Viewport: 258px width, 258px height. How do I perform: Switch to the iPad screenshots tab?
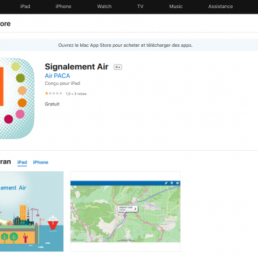coord(22,162)
